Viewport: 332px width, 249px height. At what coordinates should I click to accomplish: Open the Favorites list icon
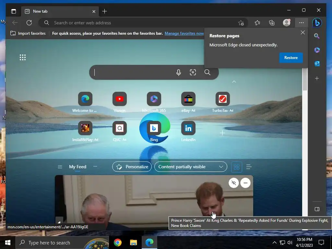257,23
